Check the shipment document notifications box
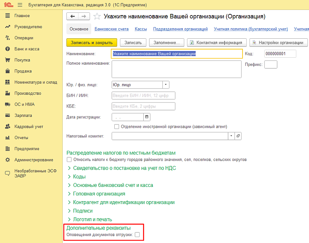Image resolution: width=309 pixels, height=243 pixels. pyautogui.click(x=137, y=234)
